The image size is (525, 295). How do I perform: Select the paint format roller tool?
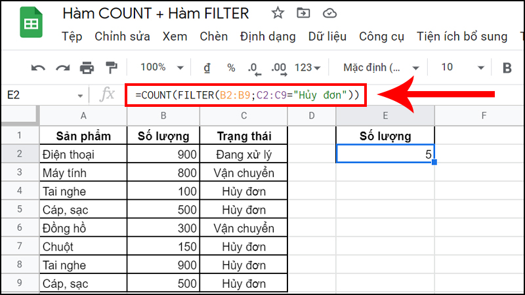111,68
